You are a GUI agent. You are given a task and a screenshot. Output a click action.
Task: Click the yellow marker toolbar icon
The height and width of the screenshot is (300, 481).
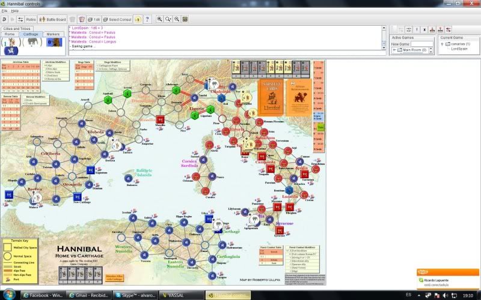point(138,19)
